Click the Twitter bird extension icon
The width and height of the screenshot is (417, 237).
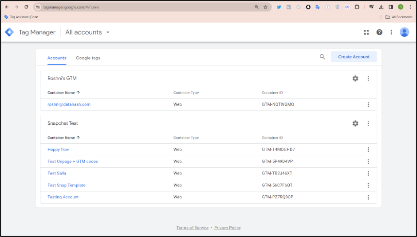tap(279, 7)
